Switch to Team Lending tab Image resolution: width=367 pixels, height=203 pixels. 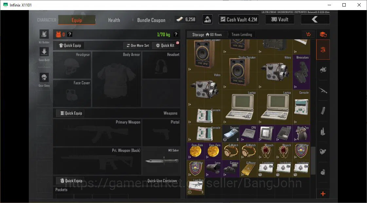pos(242,35)
